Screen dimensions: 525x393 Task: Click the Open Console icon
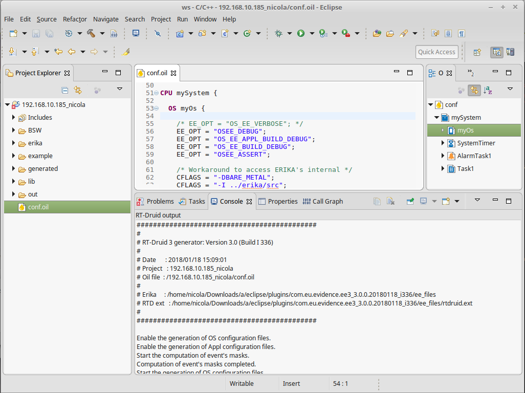[x=446, y=201]
